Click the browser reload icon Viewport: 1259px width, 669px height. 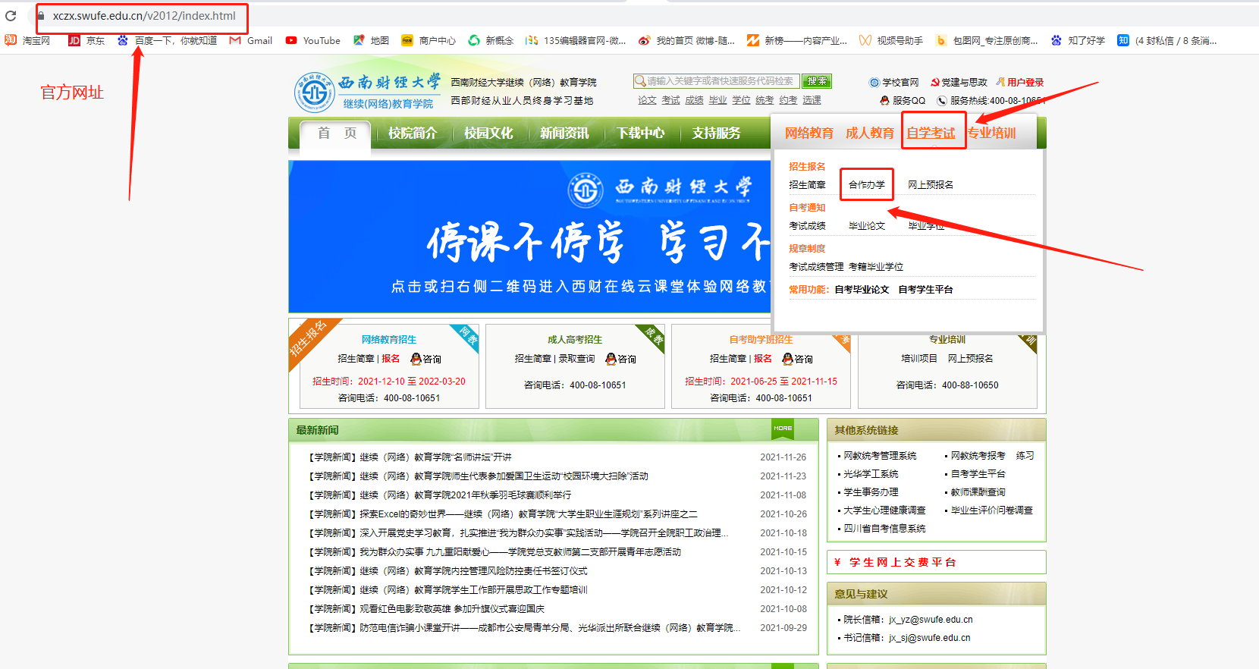[x=11, y=16]
